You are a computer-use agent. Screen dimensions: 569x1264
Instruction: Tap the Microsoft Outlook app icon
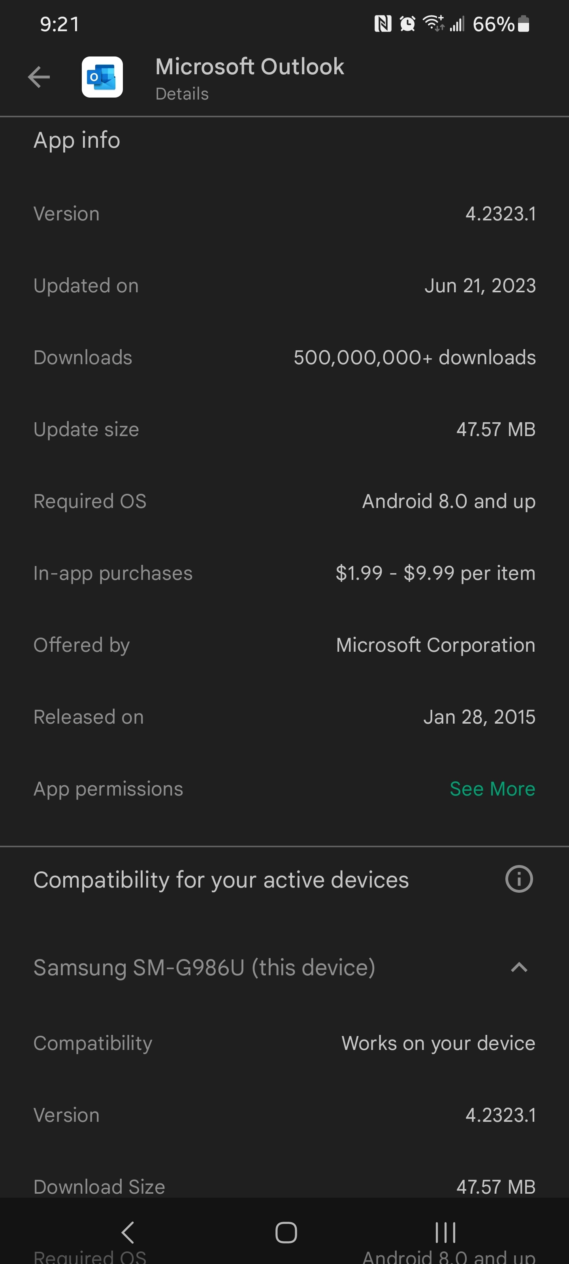click(102, 77)
